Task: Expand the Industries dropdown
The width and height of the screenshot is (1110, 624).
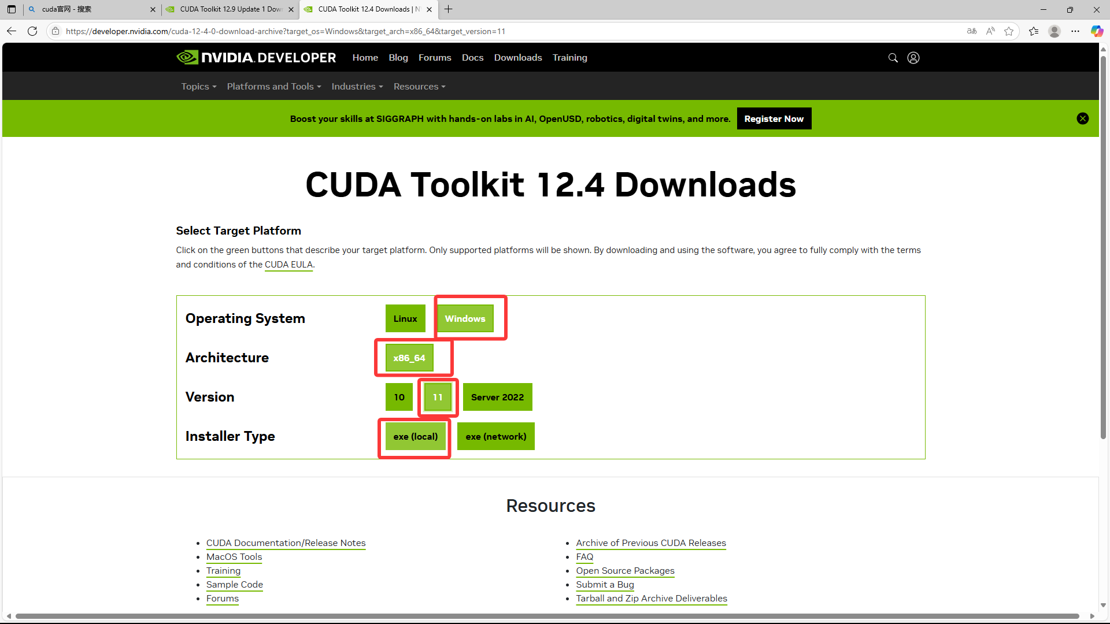Action: 357,87
